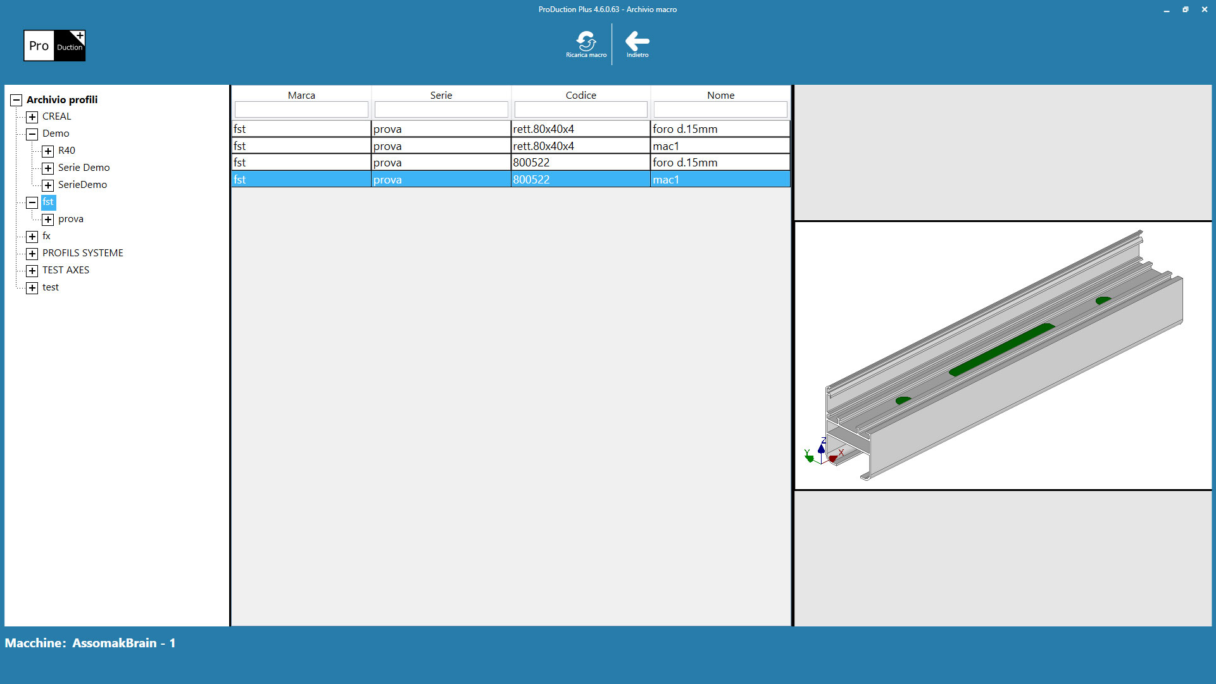This screenshot has width=1216, height=684.
Task: Click the Serie column header
Action: pyautogui.click(x=441, y=95)
